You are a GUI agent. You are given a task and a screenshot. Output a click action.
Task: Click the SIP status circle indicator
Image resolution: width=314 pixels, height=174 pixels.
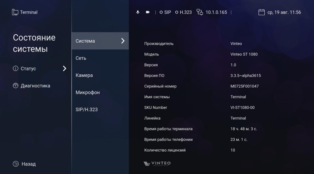tap(161, 12)
